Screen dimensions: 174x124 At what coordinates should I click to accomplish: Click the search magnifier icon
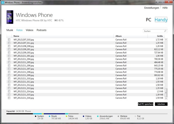click(165, 31)
